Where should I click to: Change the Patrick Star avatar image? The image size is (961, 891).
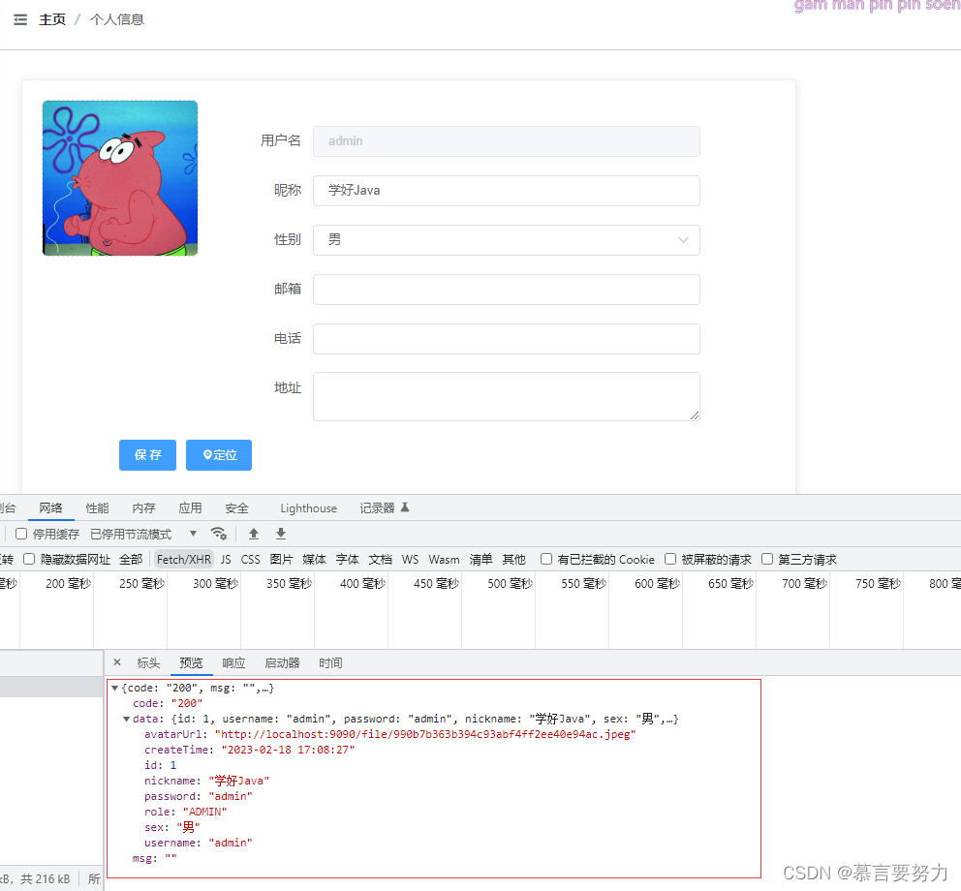tap(120, 178)
